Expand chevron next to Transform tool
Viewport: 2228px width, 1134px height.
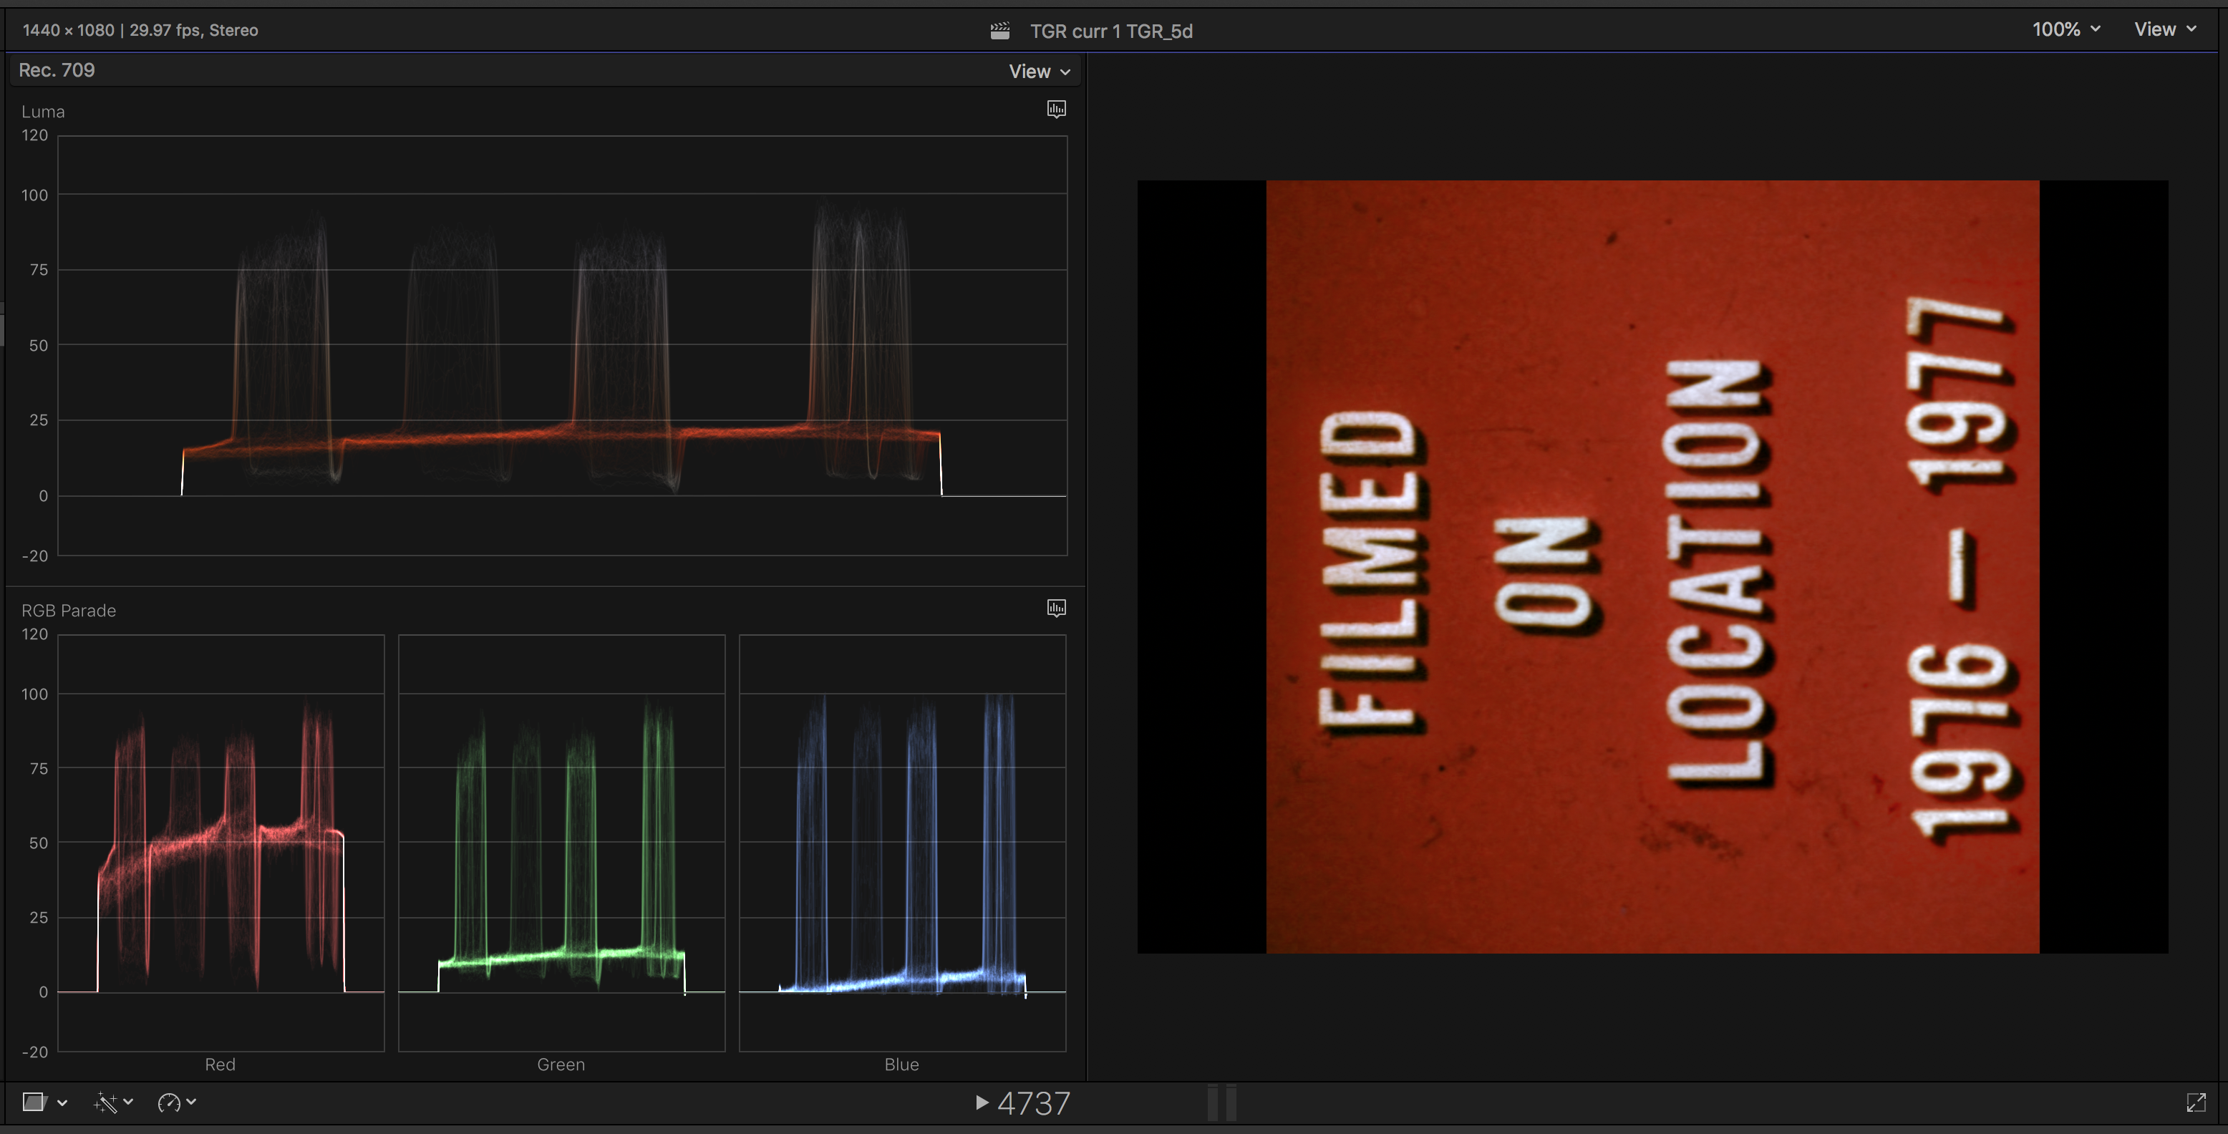(62, 1103)
